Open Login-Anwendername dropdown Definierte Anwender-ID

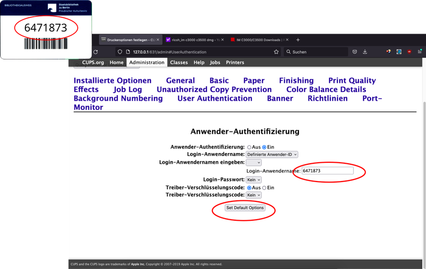272,155
